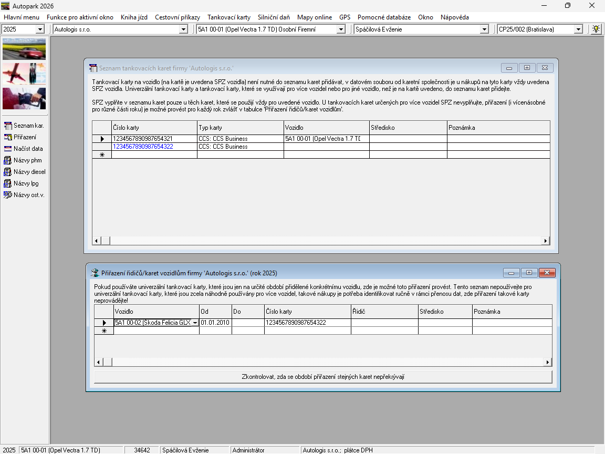
Task: Expand the year 2025 dropdown
Action: pyautogui.click(x=40, y=29)
